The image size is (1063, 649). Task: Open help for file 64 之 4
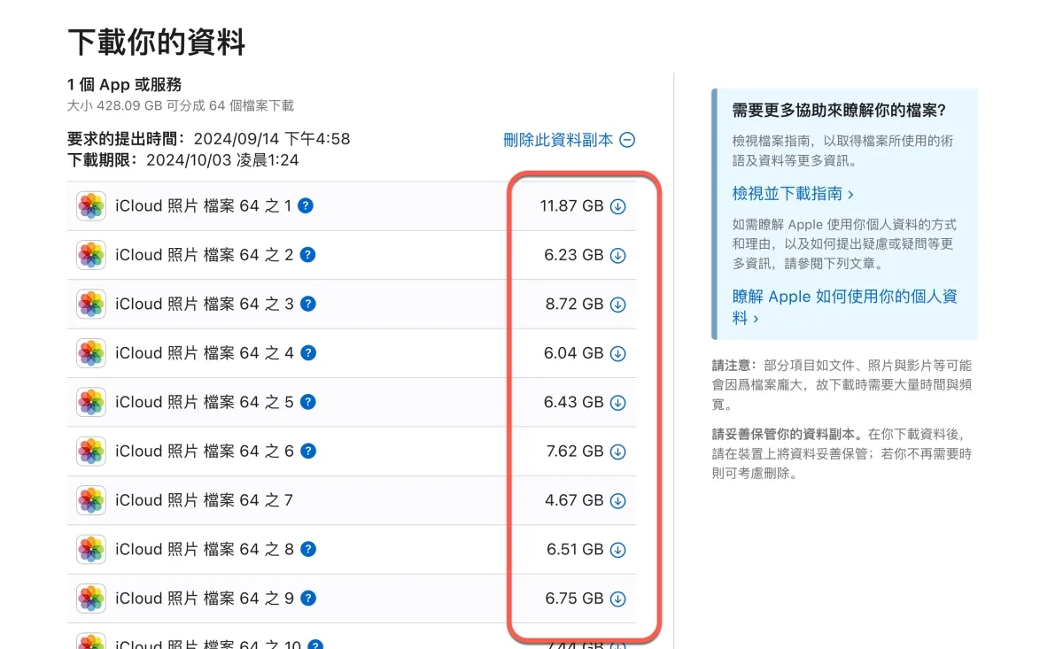click(x=308, y=352)
